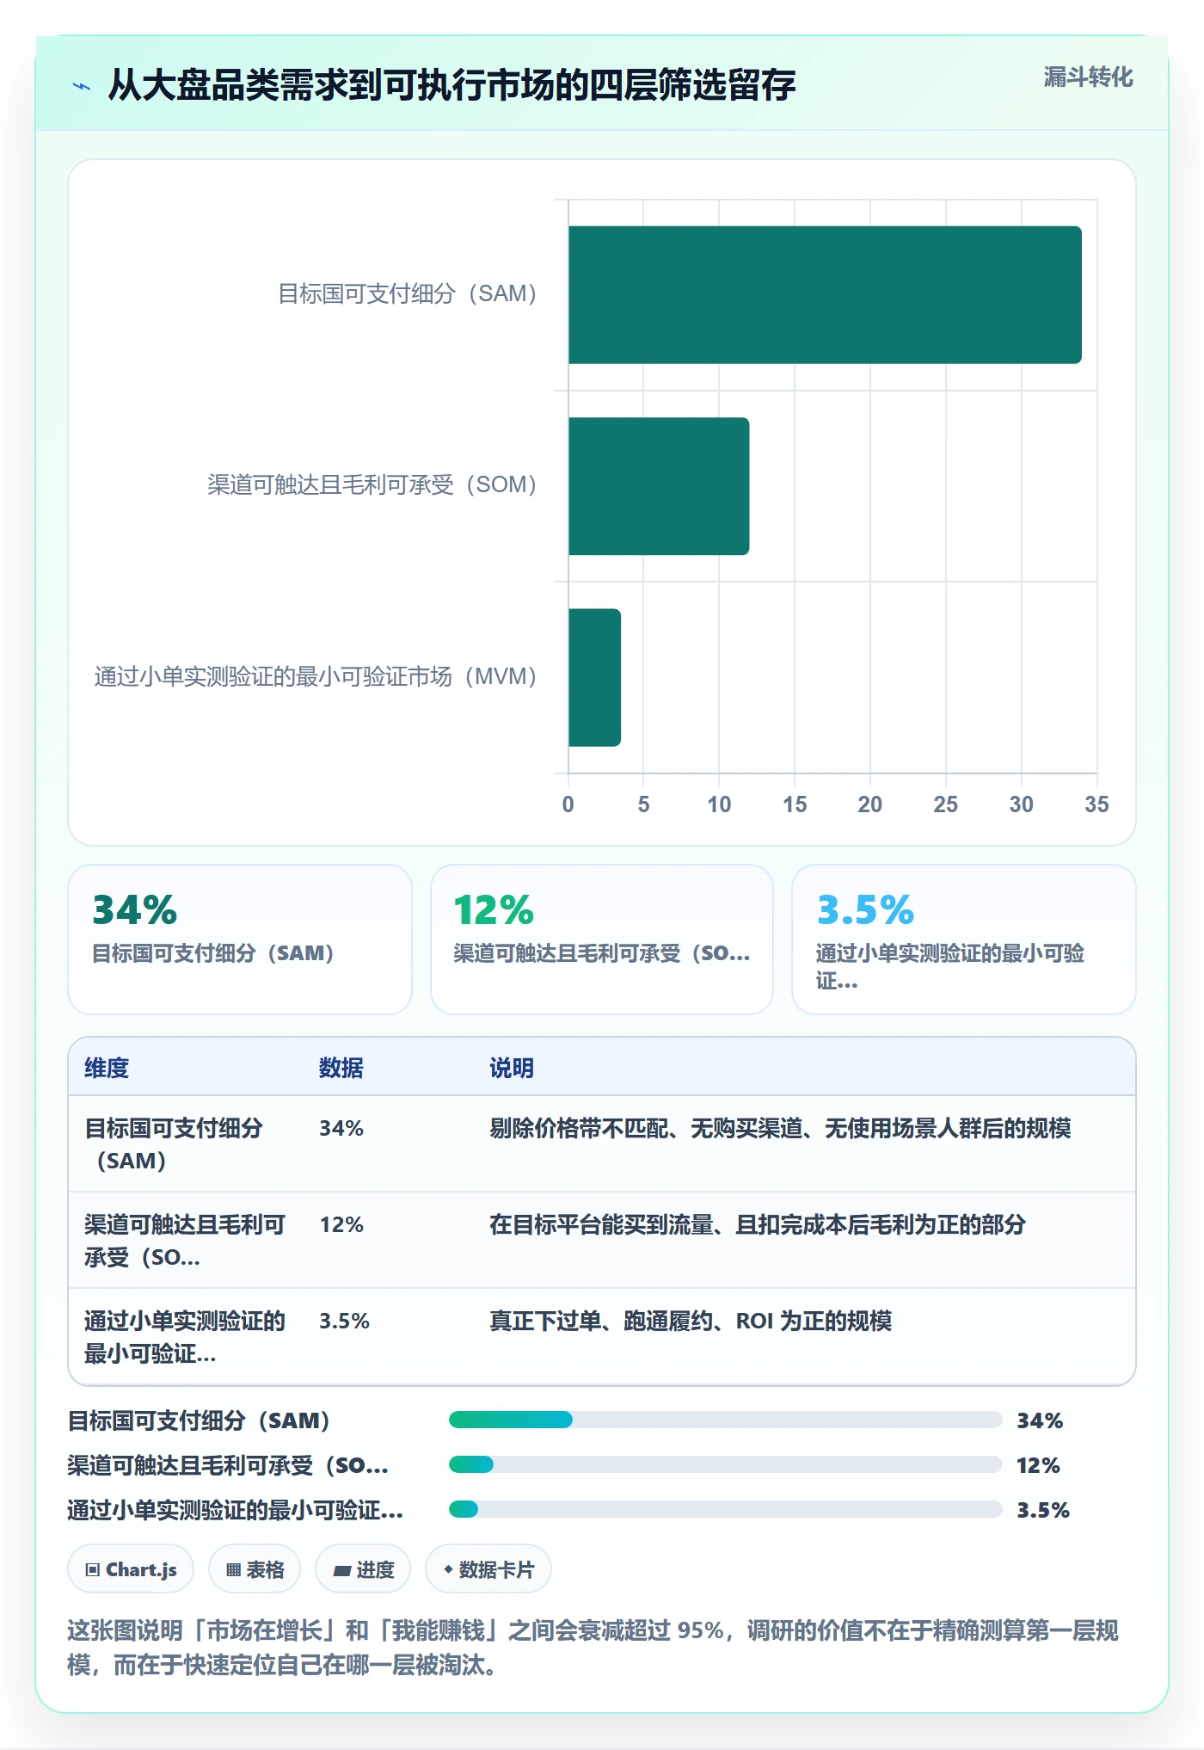Image resolution: width=1204 pixels, height=1750 pixels.
Task: Click the chart label 目标国可支付细分（SAM）
Action: click(x=408, y=294)
